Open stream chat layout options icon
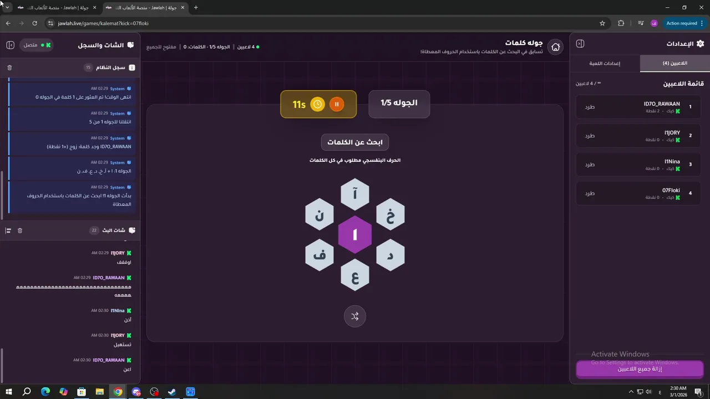This screenshot has width=710, height=399. pos(8,231)
